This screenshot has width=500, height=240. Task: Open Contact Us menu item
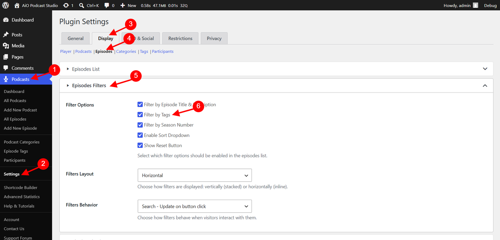[14, 229]
